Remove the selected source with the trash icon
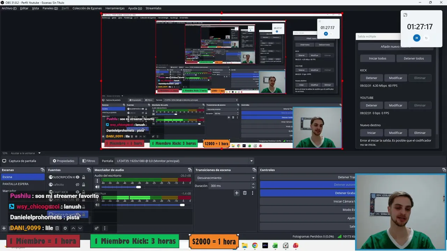Screen dimensions: 447x251 [x=57, y=228]
